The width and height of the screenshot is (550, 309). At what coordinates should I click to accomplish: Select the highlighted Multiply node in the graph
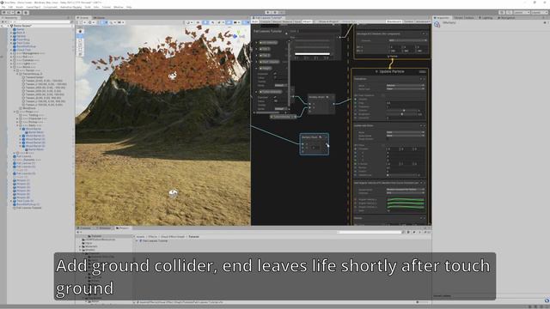click(315, 144)
